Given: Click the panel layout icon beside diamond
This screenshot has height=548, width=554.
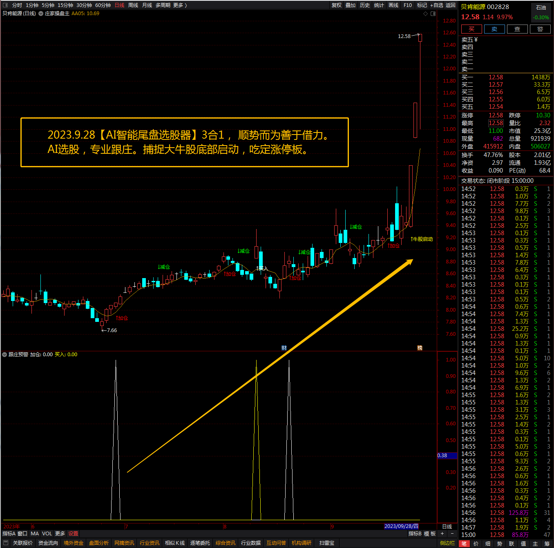Looking at the screenshot, I should point(433,13).
